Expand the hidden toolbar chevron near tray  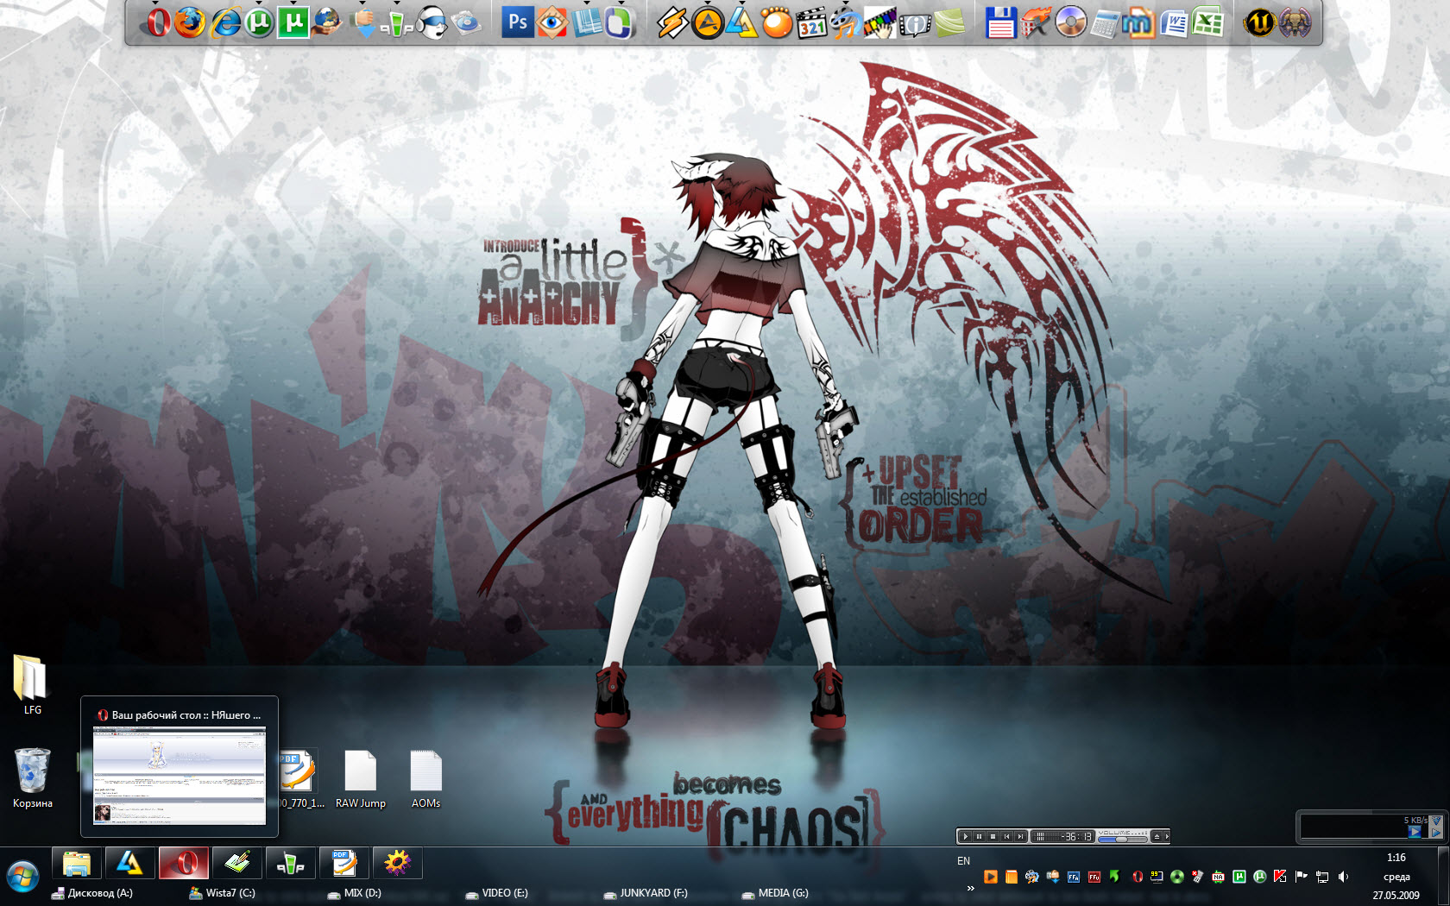[x=970, y=889]
